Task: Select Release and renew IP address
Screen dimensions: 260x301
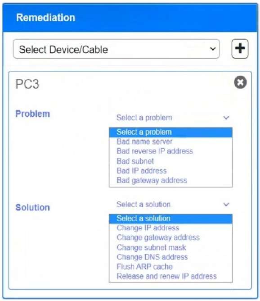Action: (x=171, y=276)
